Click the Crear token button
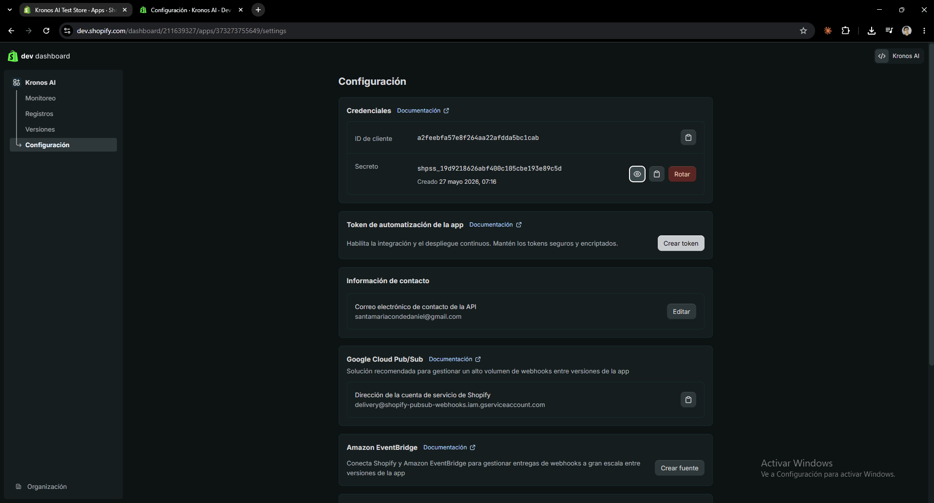 pos(681,243)
